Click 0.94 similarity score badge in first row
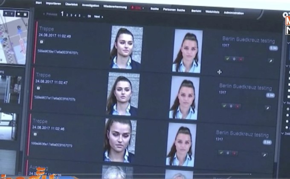This screenshot has width=290, height=179. 273,48
